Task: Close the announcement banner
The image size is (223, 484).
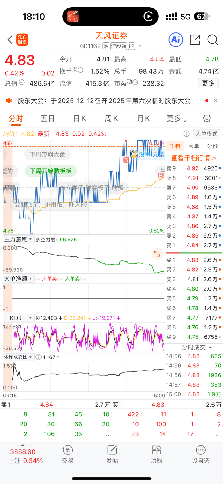Action: (215, 101)
